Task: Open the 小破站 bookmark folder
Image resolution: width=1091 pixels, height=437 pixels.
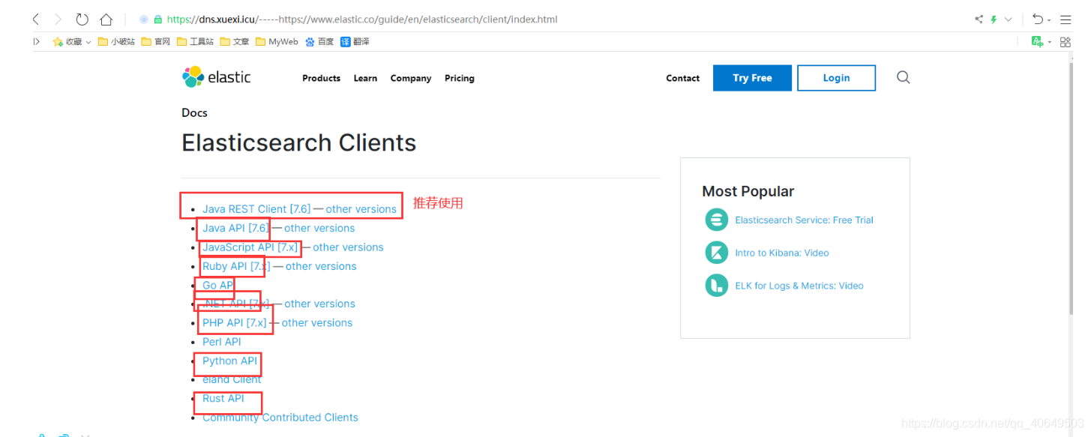Action: point(117,42)
